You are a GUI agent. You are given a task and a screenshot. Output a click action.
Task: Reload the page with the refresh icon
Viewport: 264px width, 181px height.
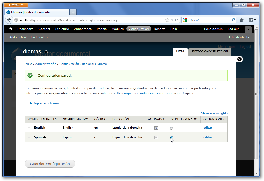coord(177,20)
